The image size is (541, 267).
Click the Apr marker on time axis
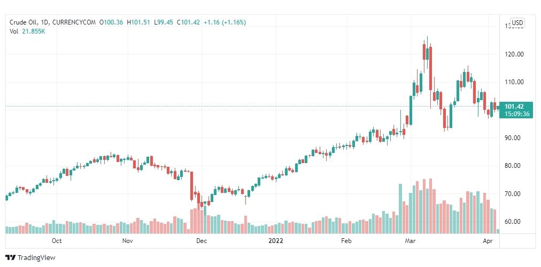[x=488, y=241]
